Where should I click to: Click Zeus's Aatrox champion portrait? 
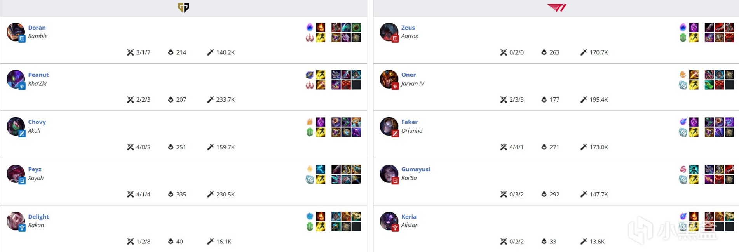(389, 32)
